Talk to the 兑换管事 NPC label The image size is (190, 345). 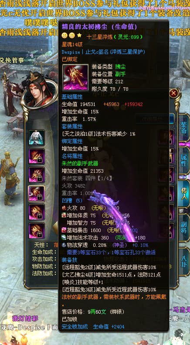11,60
